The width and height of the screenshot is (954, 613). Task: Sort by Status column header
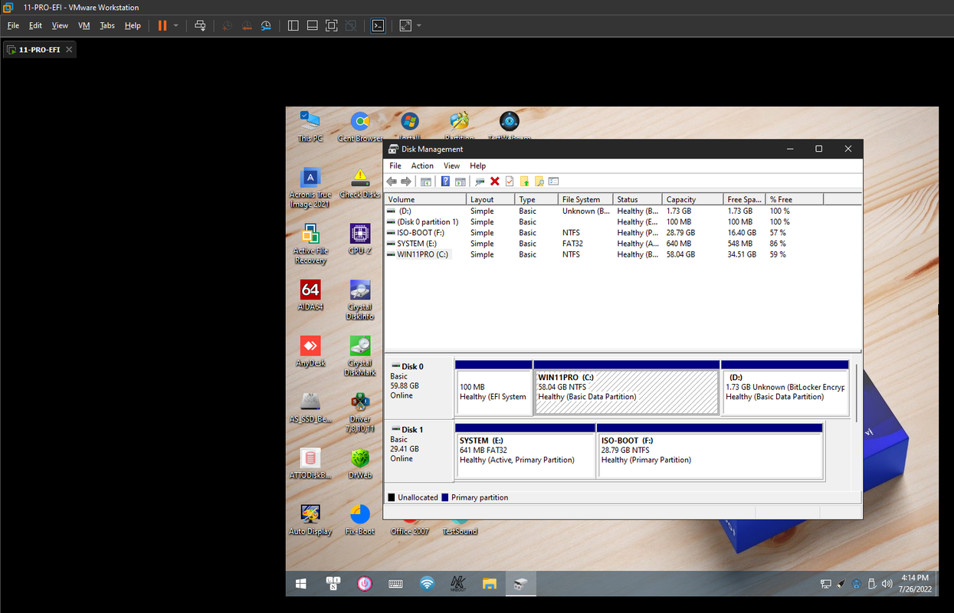[638, 199]
